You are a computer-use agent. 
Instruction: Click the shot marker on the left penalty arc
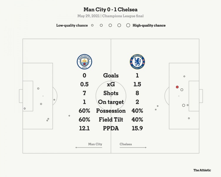pyautogui.click(x=54, y=100)
